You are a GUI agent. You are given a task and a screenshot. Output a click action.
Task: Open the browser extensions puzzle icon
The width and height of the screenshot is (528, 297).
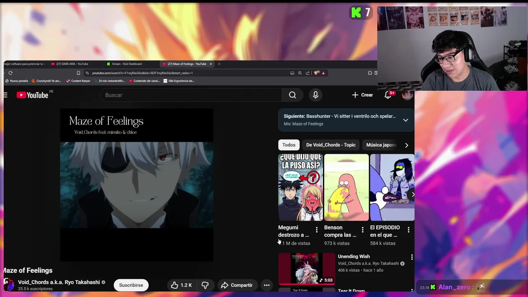coord(370,73)
